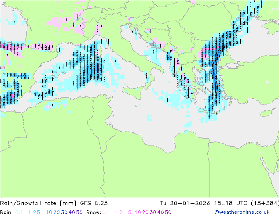Click the 'Rain/Snowfall rate [mm]' title
279x216 pixels.
(38, 203)
